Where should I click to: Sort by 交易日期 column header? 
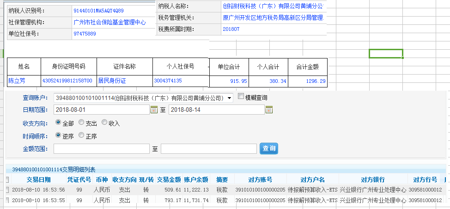point(38,180)
